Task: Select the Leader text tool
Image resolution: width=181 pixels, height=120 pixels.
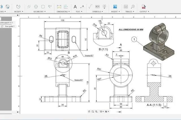Action: [82, 7]
